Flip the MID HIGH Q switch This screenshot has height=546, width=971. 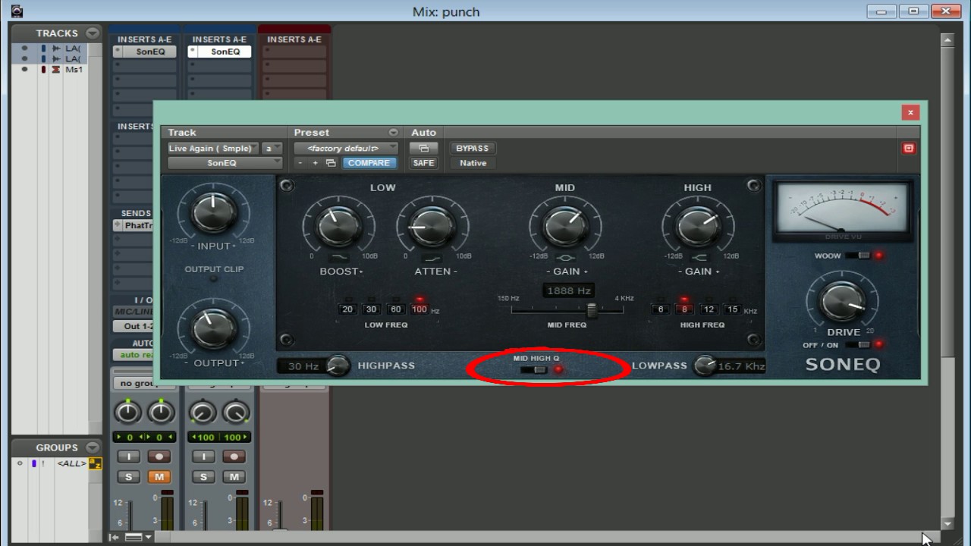pos(536,370)
